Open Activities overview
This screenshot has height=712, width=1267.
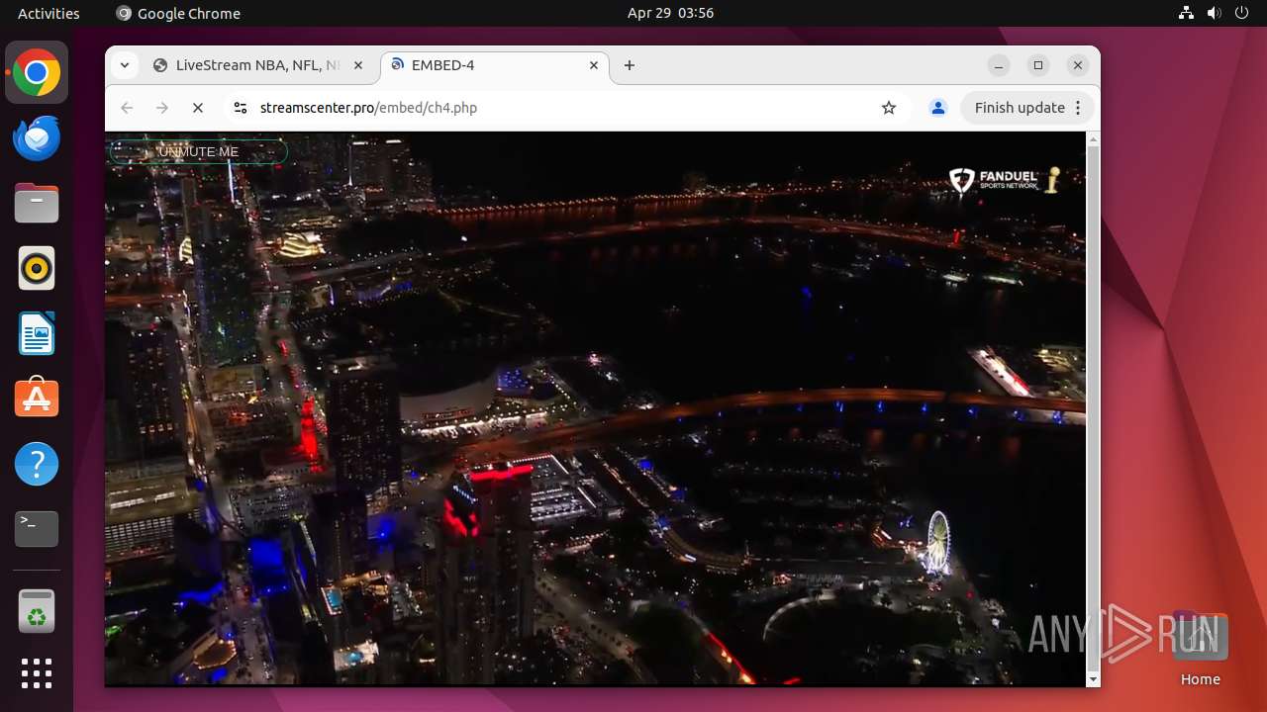[x=49, y=13]
